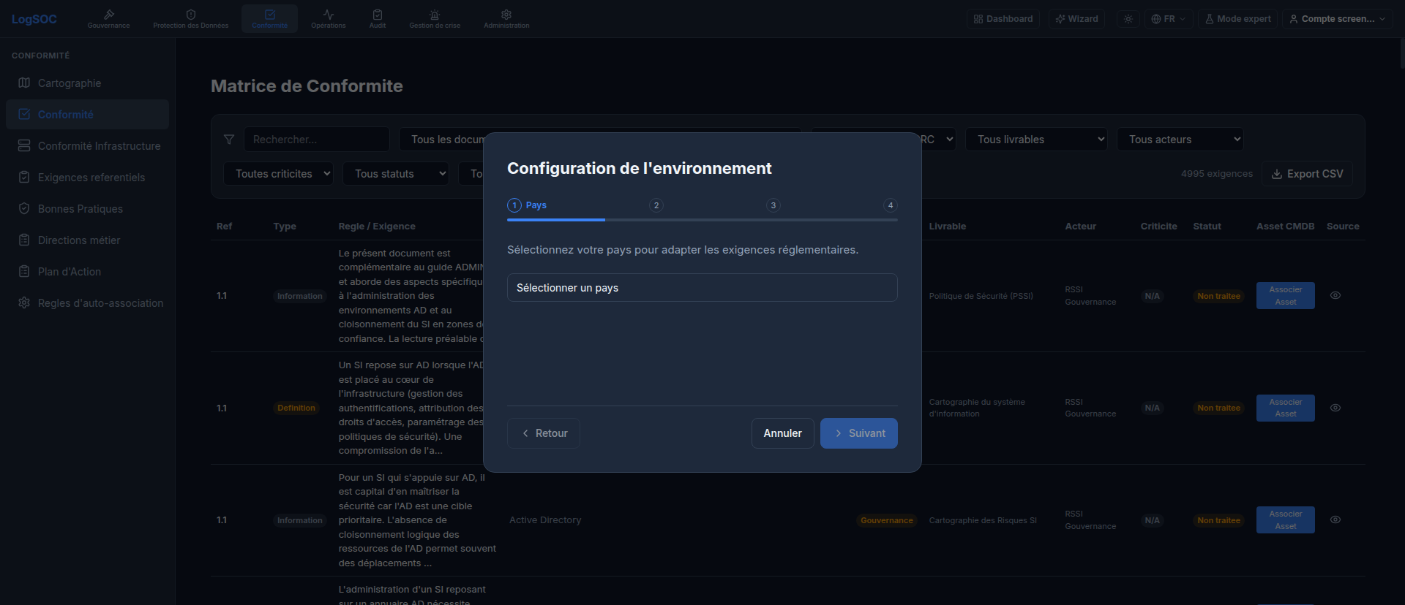Open the Dashboard button in the header
The width and height of the screenshot is (1405, 605).
1003,19
